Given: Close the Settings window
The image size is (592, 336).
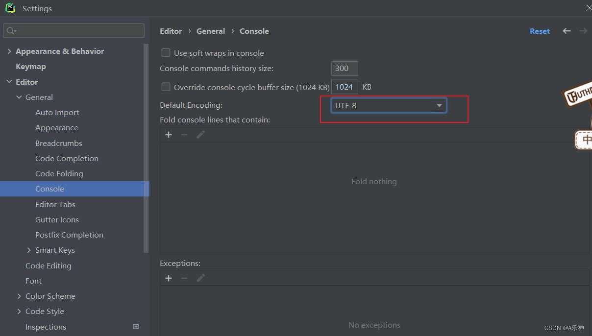Looking at the screenshot, I should pos(588,8).
